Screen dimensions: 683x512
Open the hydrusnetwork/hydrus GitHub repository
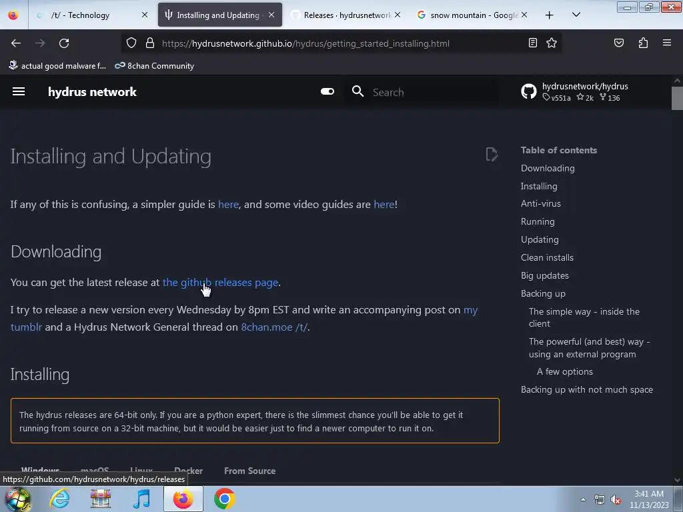(575, 91)
